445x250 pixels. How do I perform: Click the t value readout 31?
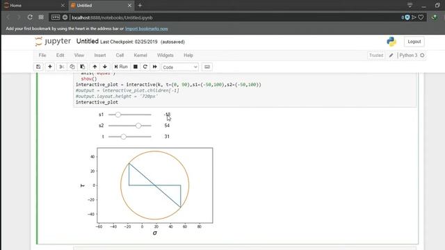pos(167,137)
